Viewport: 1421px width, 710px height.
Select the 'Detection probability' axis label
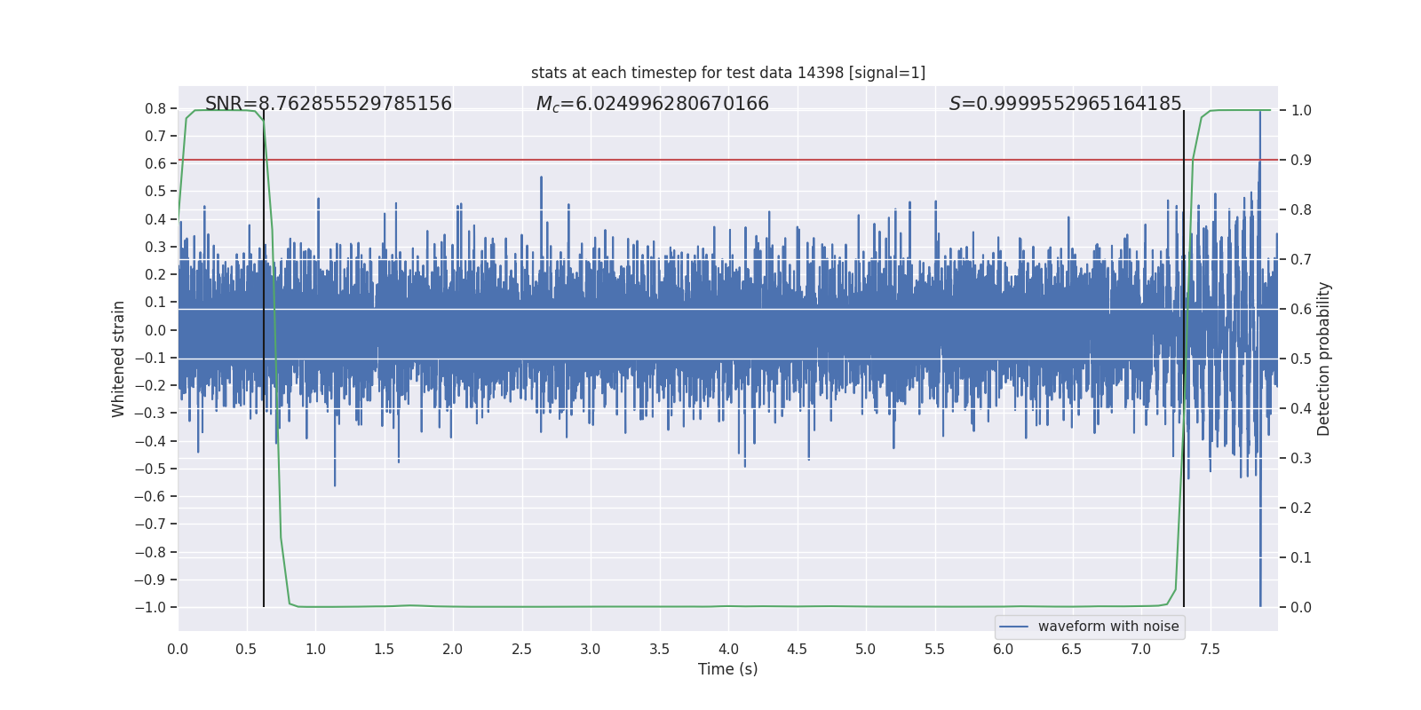[1324, 359]
